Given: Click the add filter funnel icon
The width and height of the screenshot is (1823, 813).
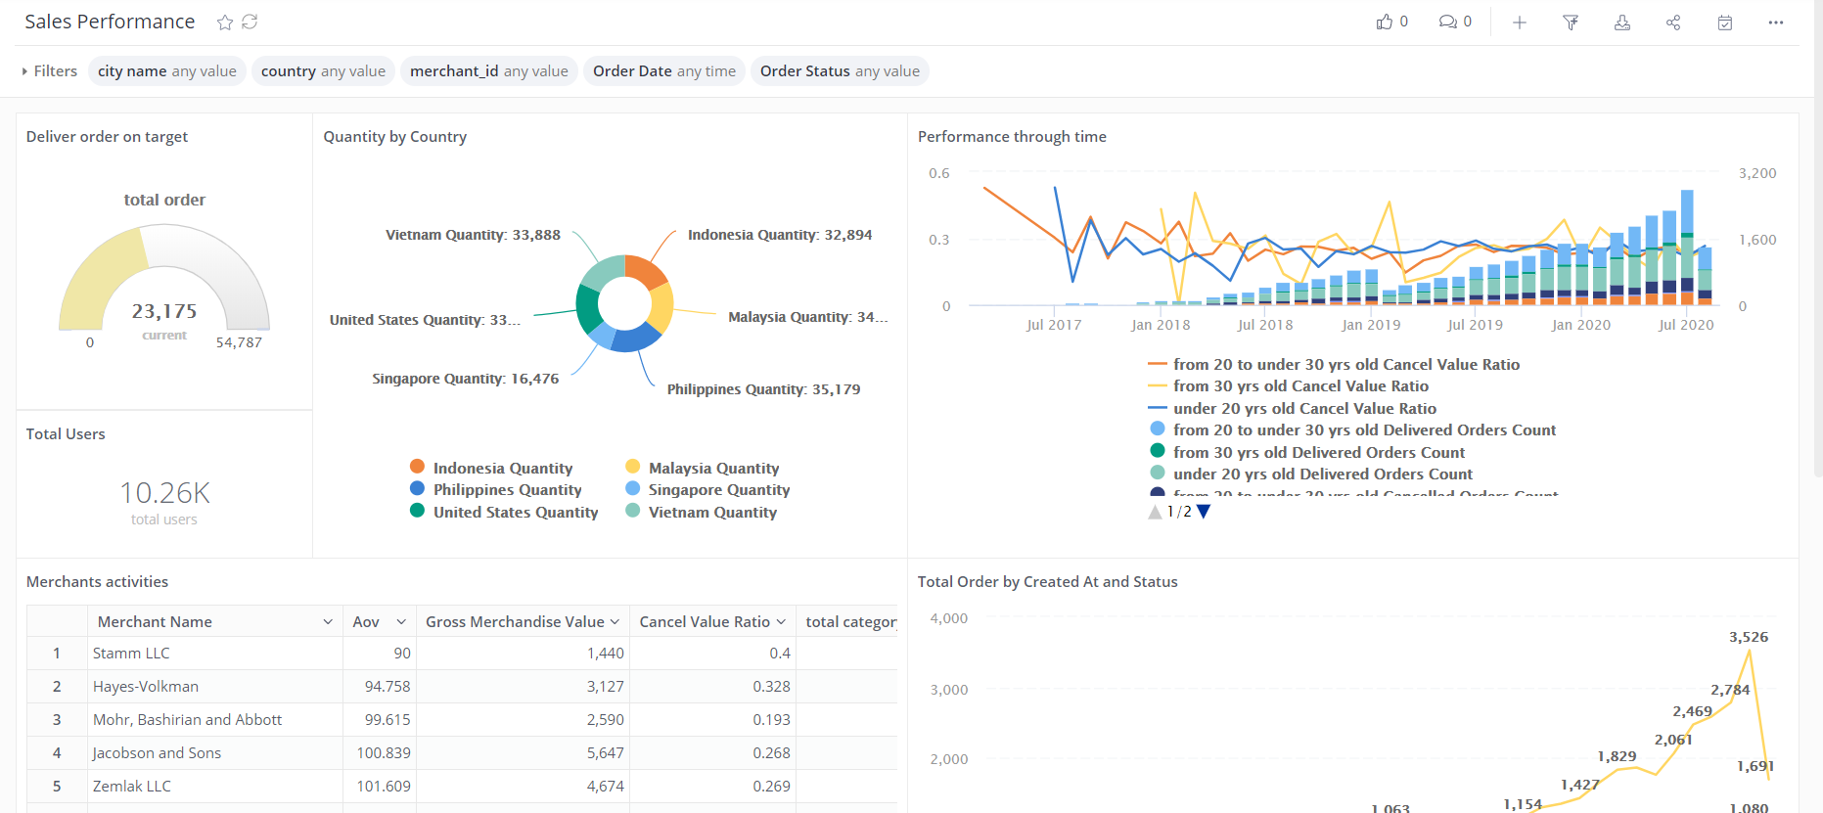Looking at the screenshot, I should coord(1571,23).
